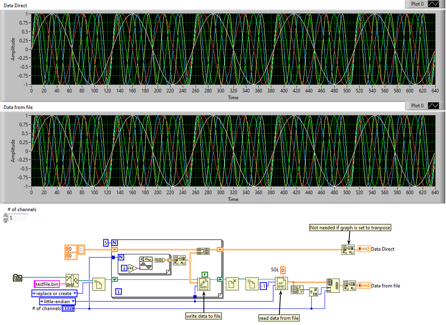Click the greyed array element 0 constant
The image size is (446, 325).
tap(81, 249)
